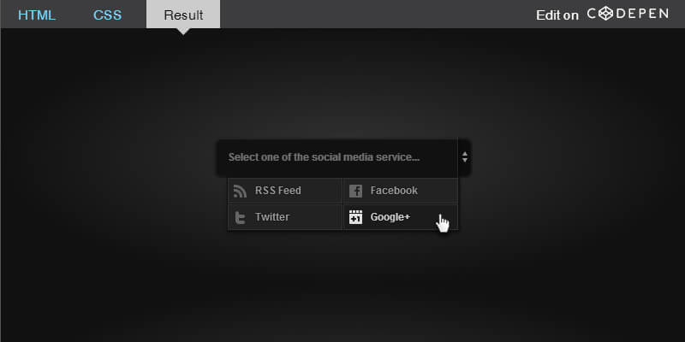Select the Result tab
This screenshot has height=342, width=685.
pyautogui.click(x=183, y=15)
